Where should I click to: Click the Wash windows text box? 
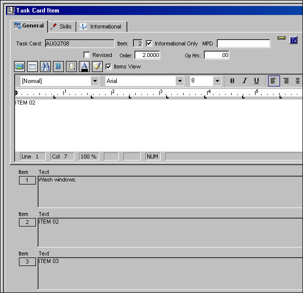point(170,191)
